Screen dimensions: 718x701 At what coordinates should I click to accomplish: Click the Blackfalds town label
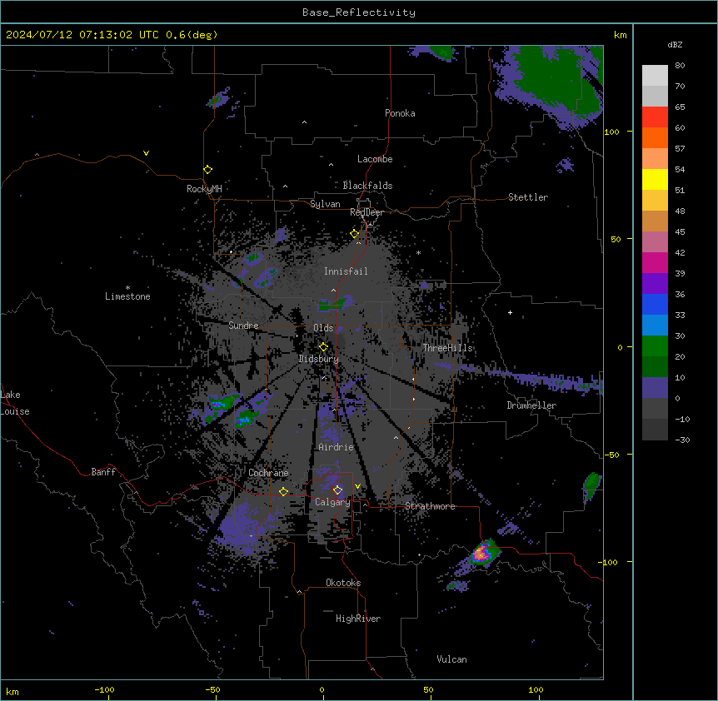[x=367, y=186]
